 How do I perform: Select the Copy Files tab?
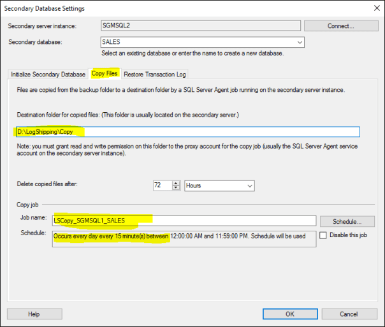click(x=105, y=74)
